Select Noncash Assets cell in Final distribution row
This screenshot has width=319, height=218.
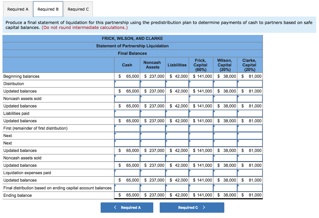153,188
